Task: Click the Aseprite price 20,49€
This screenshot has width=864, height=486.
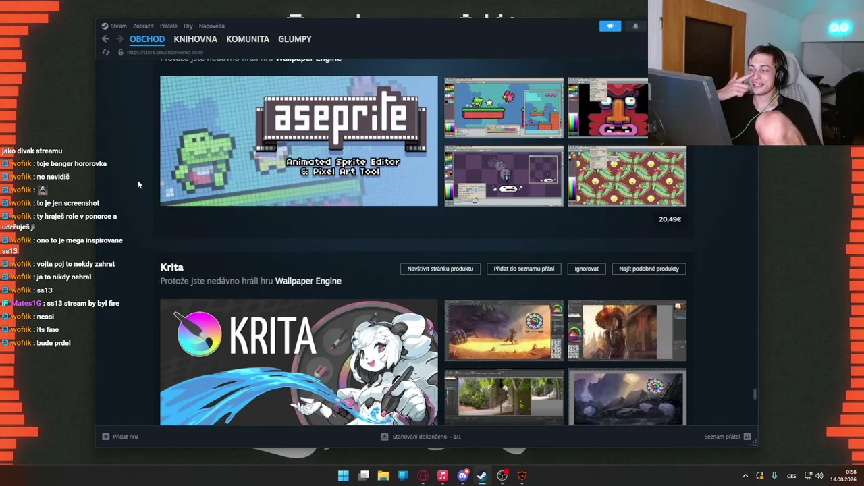Action: point(670,219)
